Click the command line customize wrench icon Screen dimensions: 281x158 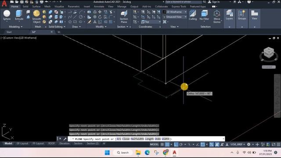(x=65, y=139)
